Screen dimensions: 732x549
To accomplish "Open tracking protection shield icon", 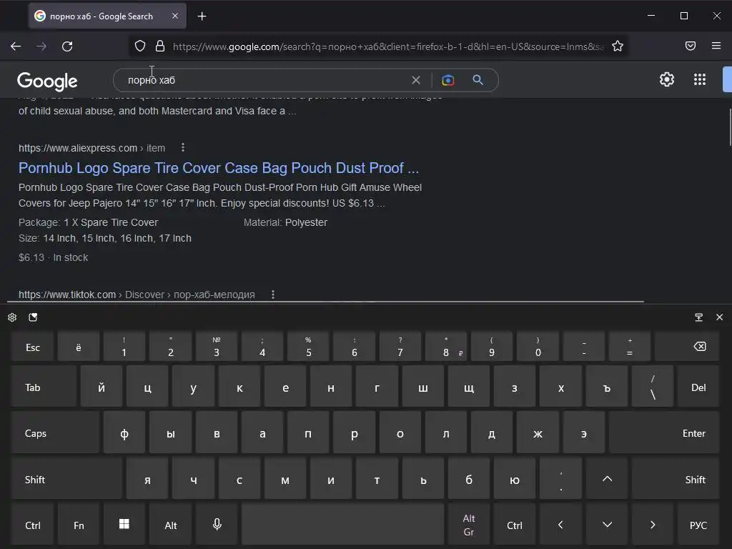I will coord(140,46).
